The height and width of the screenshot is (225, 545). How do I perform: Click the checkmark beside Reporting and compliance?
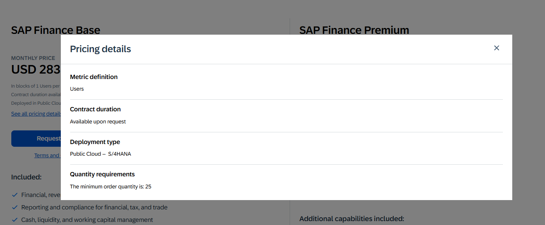[15, 207]
